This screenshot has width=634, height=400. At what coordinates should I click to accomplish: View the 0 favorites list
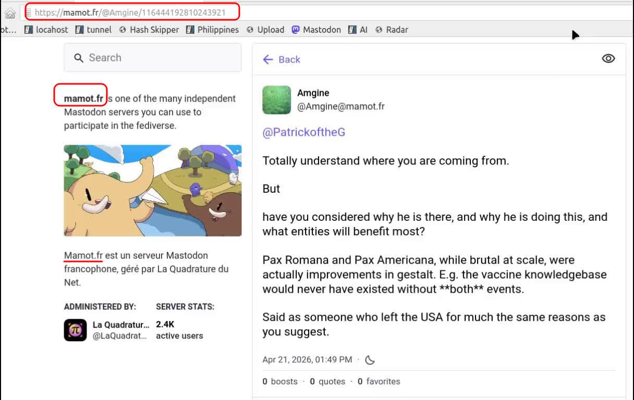pos(379,382)
